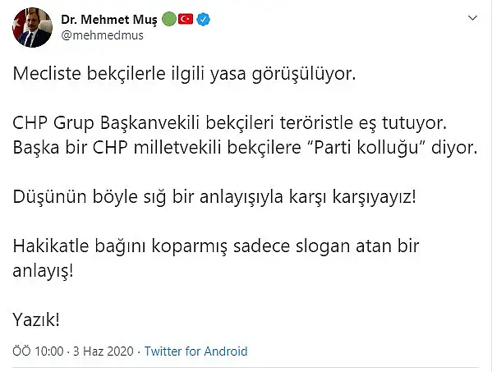Click the line starting "Hakikatle bağını"
The height and width of the screenshot is (372, 492).
point(216,246)
